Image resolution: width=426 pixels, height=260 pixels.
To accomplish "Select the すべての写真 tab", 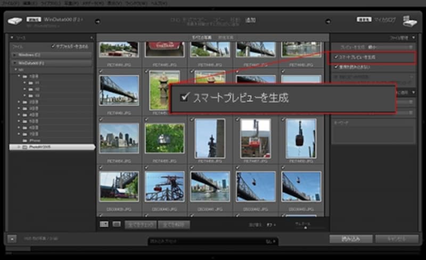I will pos(202,37).
